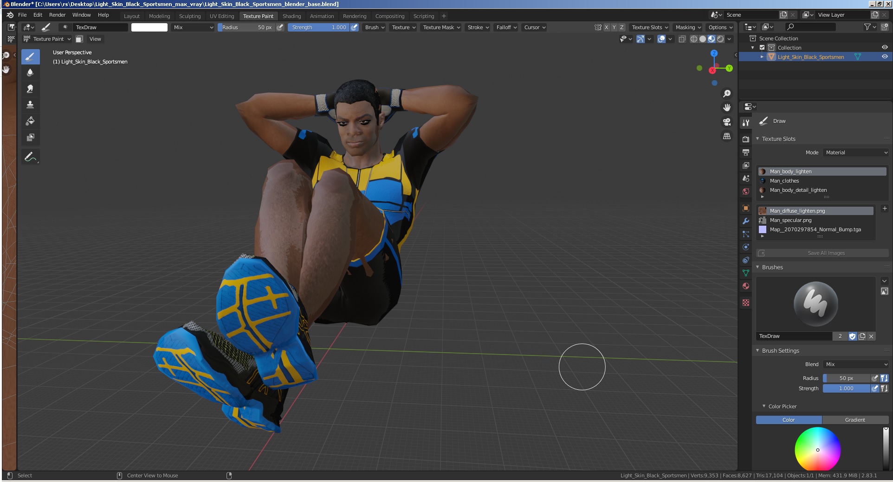The image size is (893, 482).
Task: Open Render properties tab
Action: click(x=745, y=139)
